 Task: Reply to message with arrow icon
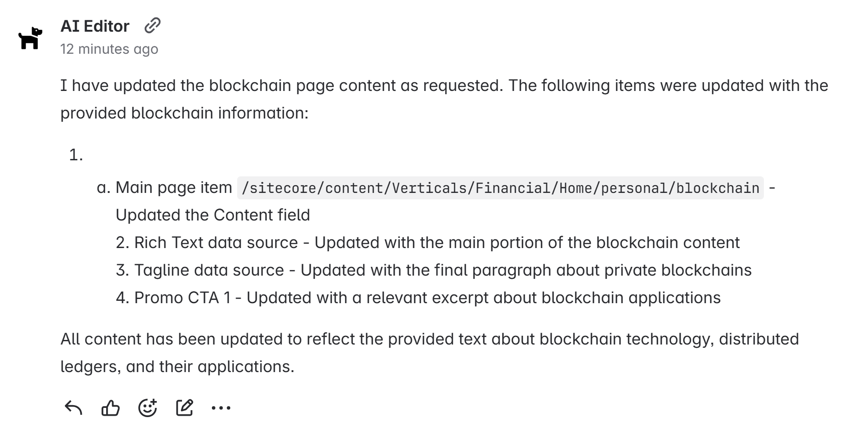coord(74,407)
